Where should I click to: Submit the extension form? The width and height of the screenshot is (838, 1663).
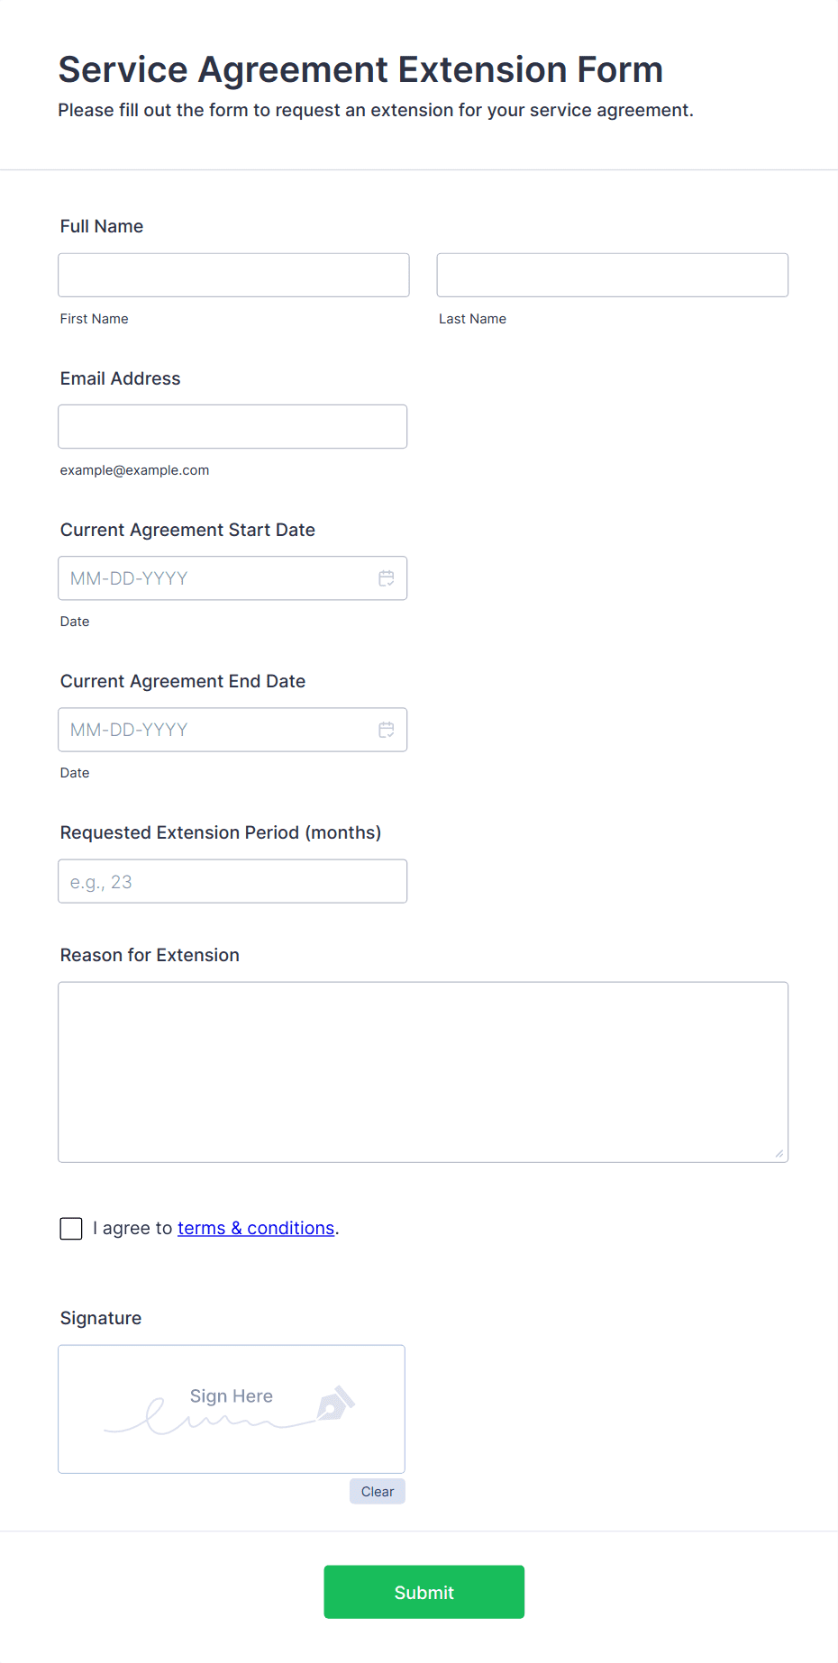click(x=424, y=1592)
